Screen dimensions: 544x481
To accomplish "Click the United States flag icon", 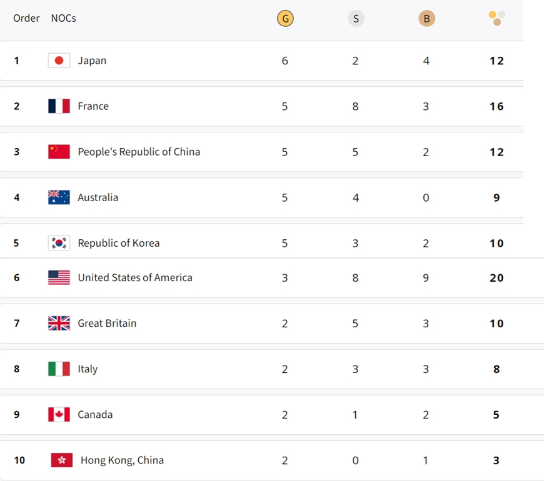I will click(x=59, y=277).
